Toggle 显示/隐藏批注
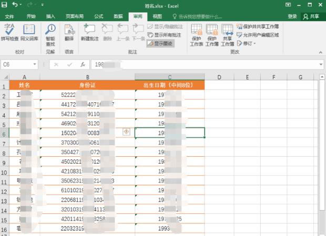The width and height of the screenshot is (326, 236). [x=165, y=27]
